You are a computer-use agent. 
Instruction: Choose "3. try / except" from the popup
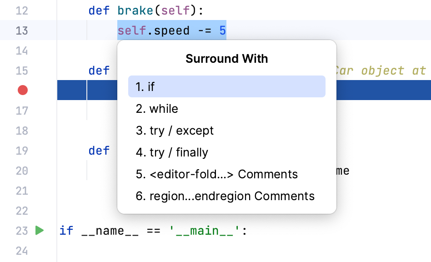click(x=174, y=131)
